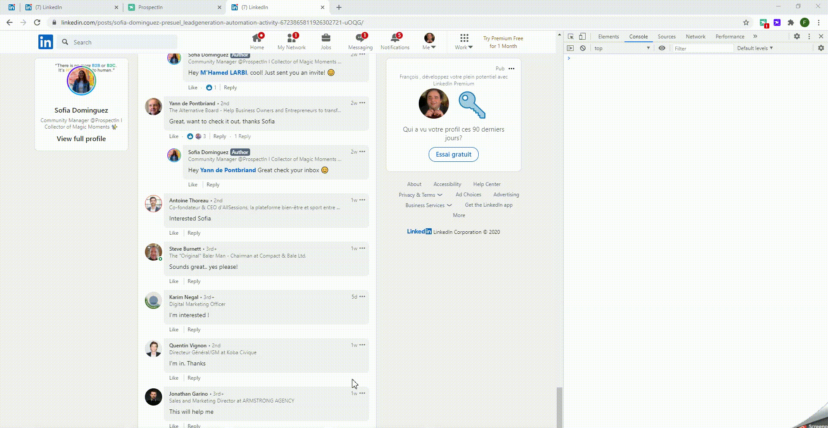This screenshot has height=428, width=828.
Task: Expand 1 Reply under Yann's comment
Action: (242, 136)
